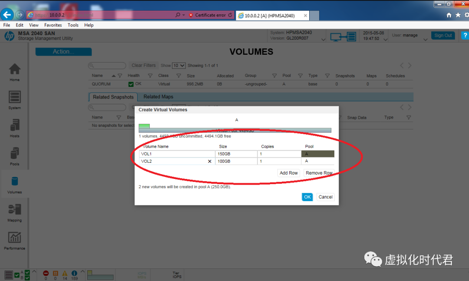The width and height of the screenshot is (469, 281).
Task: Click the Clear Filters button
Action: pyautogui.click(x=144, y=65)
